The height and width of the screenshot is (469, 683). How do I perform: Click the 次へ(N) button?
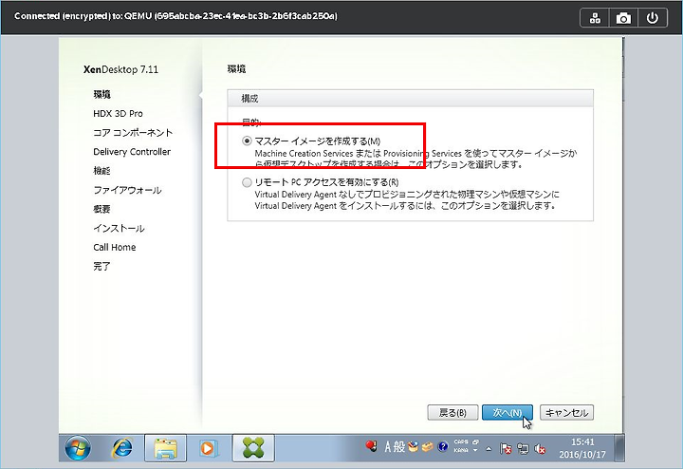point(507,412)
